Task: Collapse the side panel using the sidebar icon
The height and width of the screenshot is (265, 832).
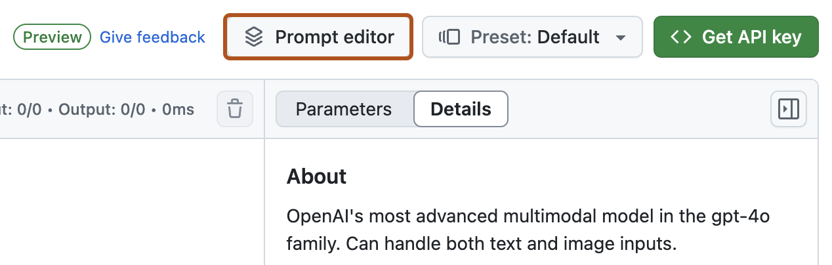Action: 788,109
